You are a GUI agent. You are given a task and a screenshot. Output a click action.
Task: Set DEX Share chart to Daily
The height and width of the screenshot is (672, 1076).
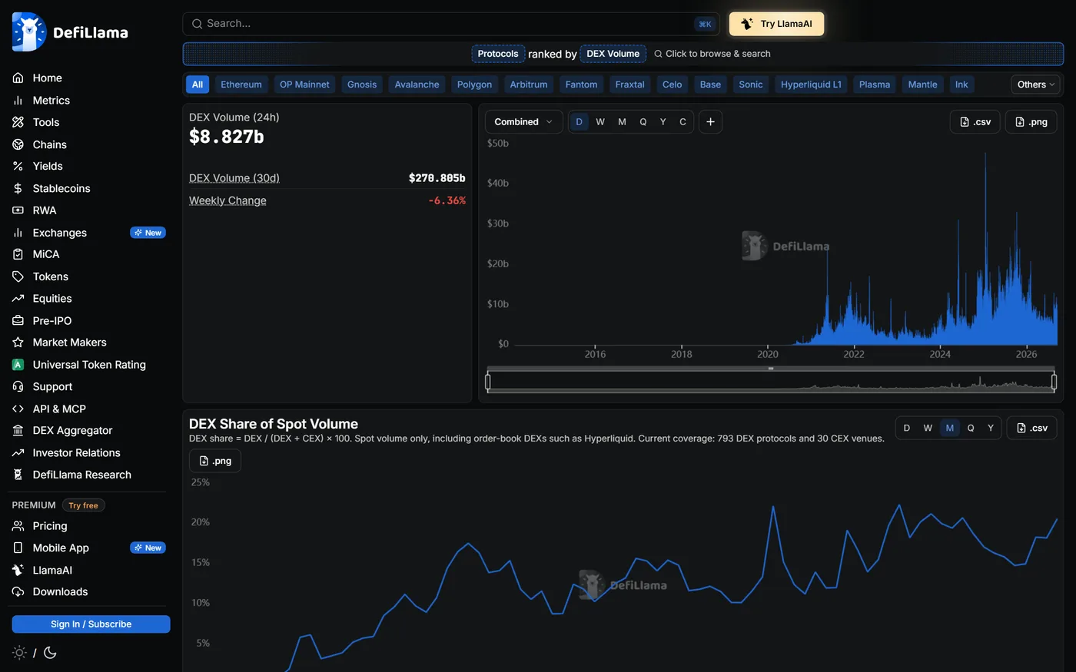tap(907, 428)
